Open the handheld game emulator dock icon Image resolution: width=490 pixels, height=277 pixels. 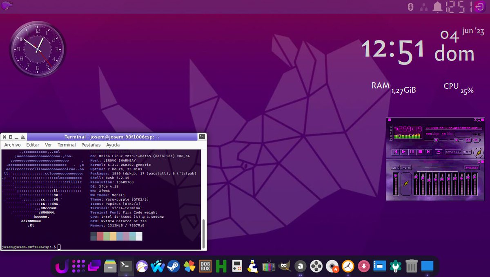[237, 267]
